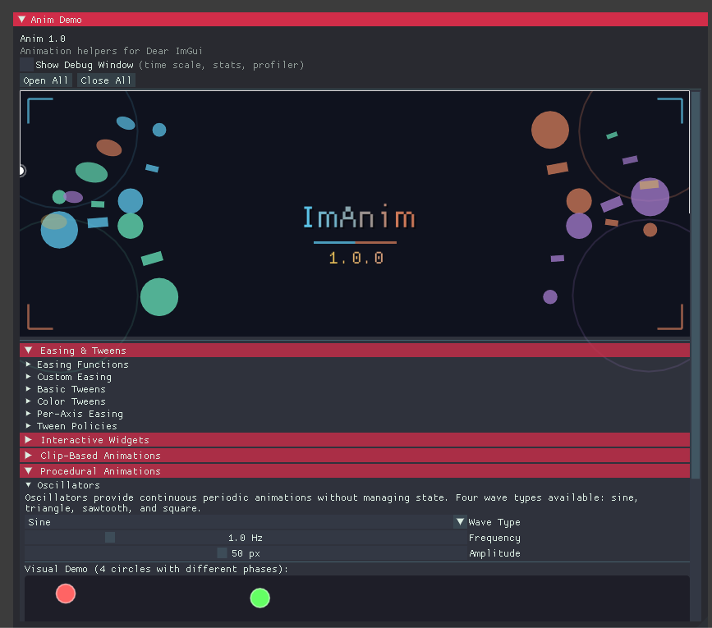Click the Wave Type label
Viewport: 712px width, 628px height.
click(494, 522)
